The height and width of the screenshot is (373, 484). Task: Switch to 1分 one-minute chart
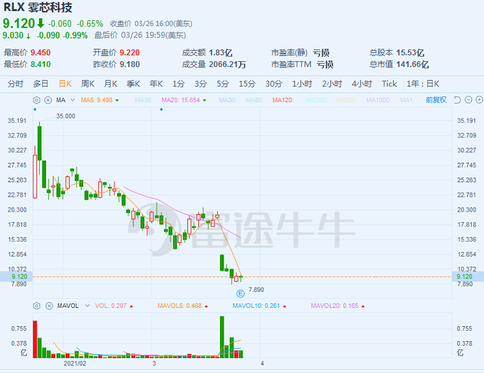pos(178,84)
